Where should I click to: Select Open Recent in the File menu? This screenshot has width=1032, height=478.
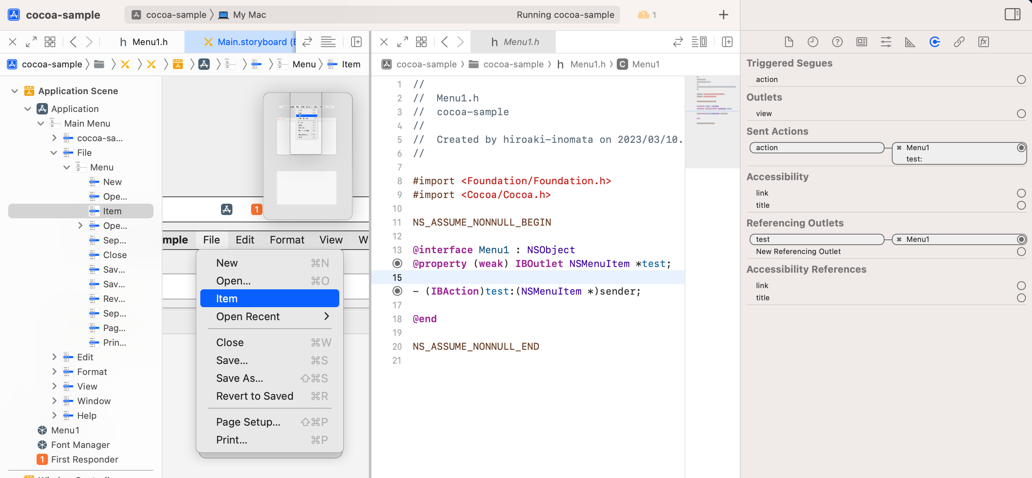pyautogui.click(x=247, y=317)
